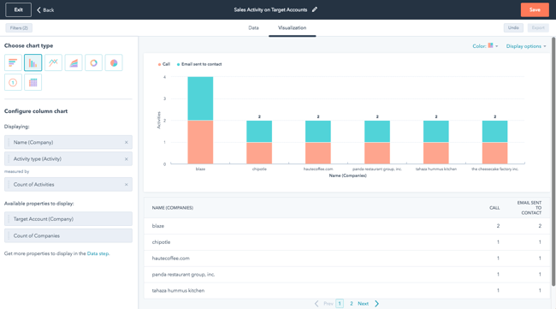
Task: Choose the table chart type icon
Action: click(33, 82)
